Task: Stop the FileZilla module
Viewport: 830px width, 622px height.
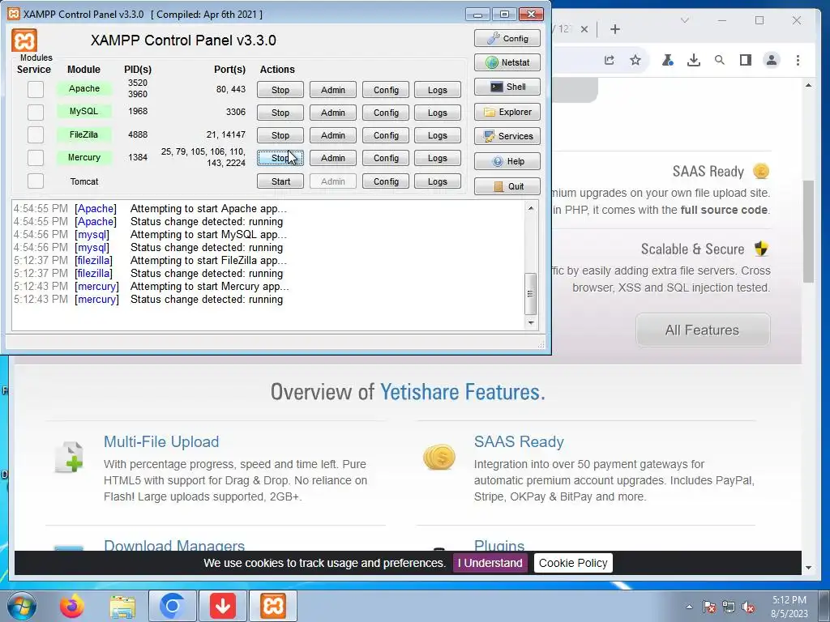Action: tap(280, 135)
